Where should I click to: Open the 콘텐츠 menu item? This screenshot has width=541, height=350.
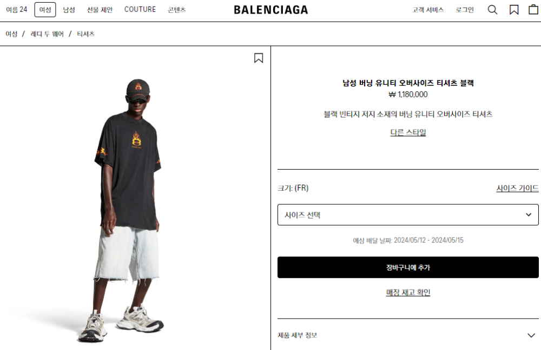pyautogui.click(x=177, y=10)
